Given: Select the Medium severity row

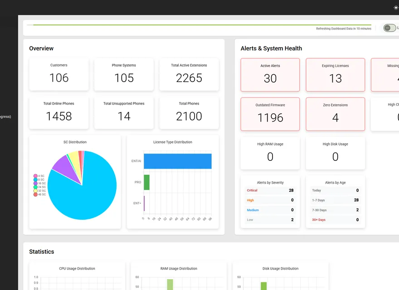Looking at the screenshot, I should point(270,210).
